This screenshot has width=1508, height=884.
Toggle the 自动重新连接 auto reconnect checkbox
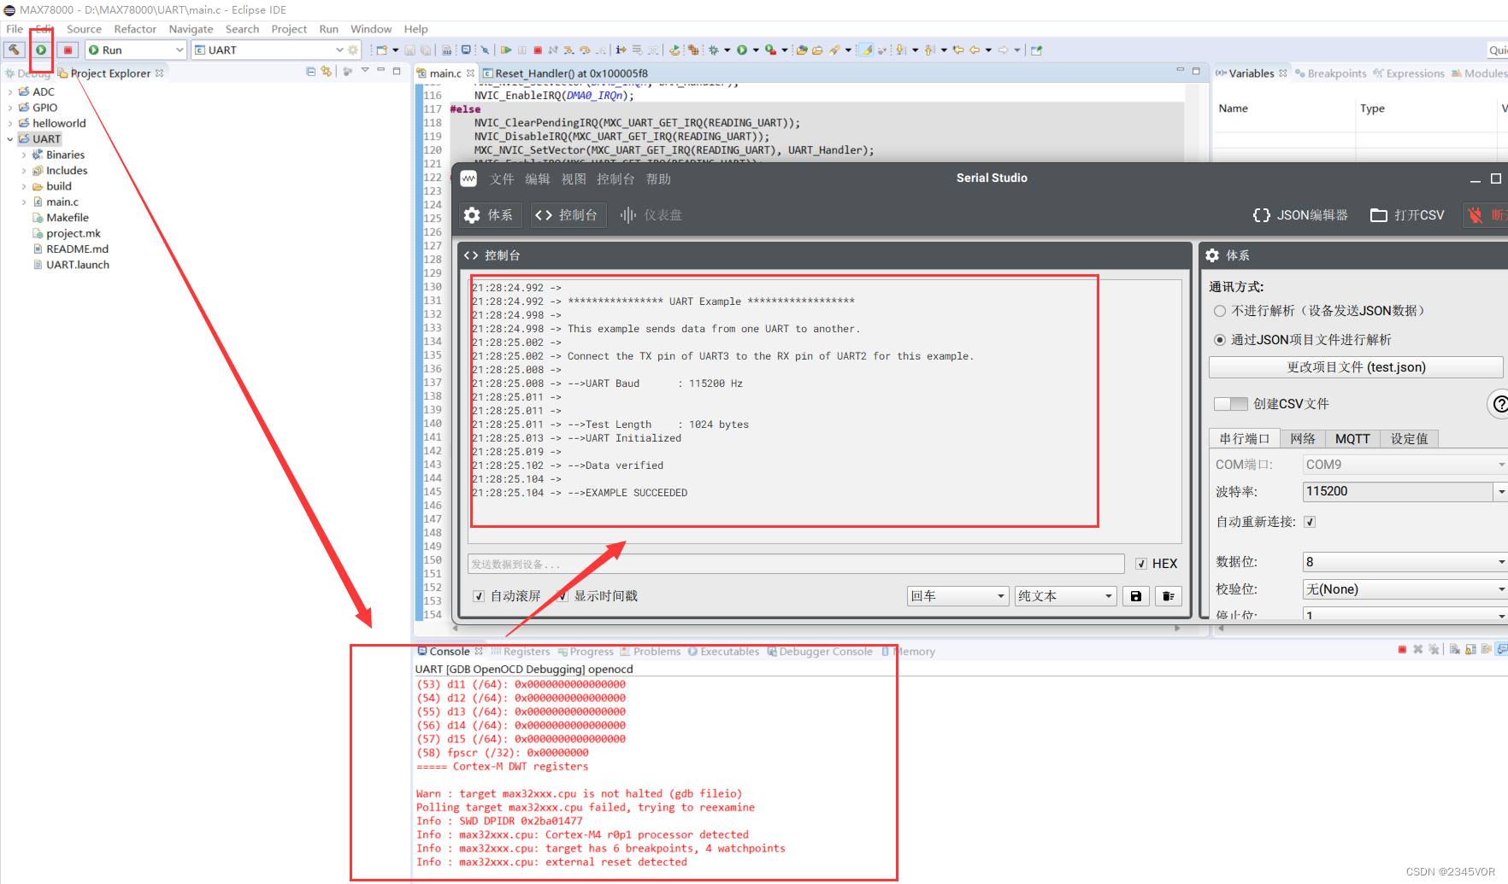(x=1310, y=522)
